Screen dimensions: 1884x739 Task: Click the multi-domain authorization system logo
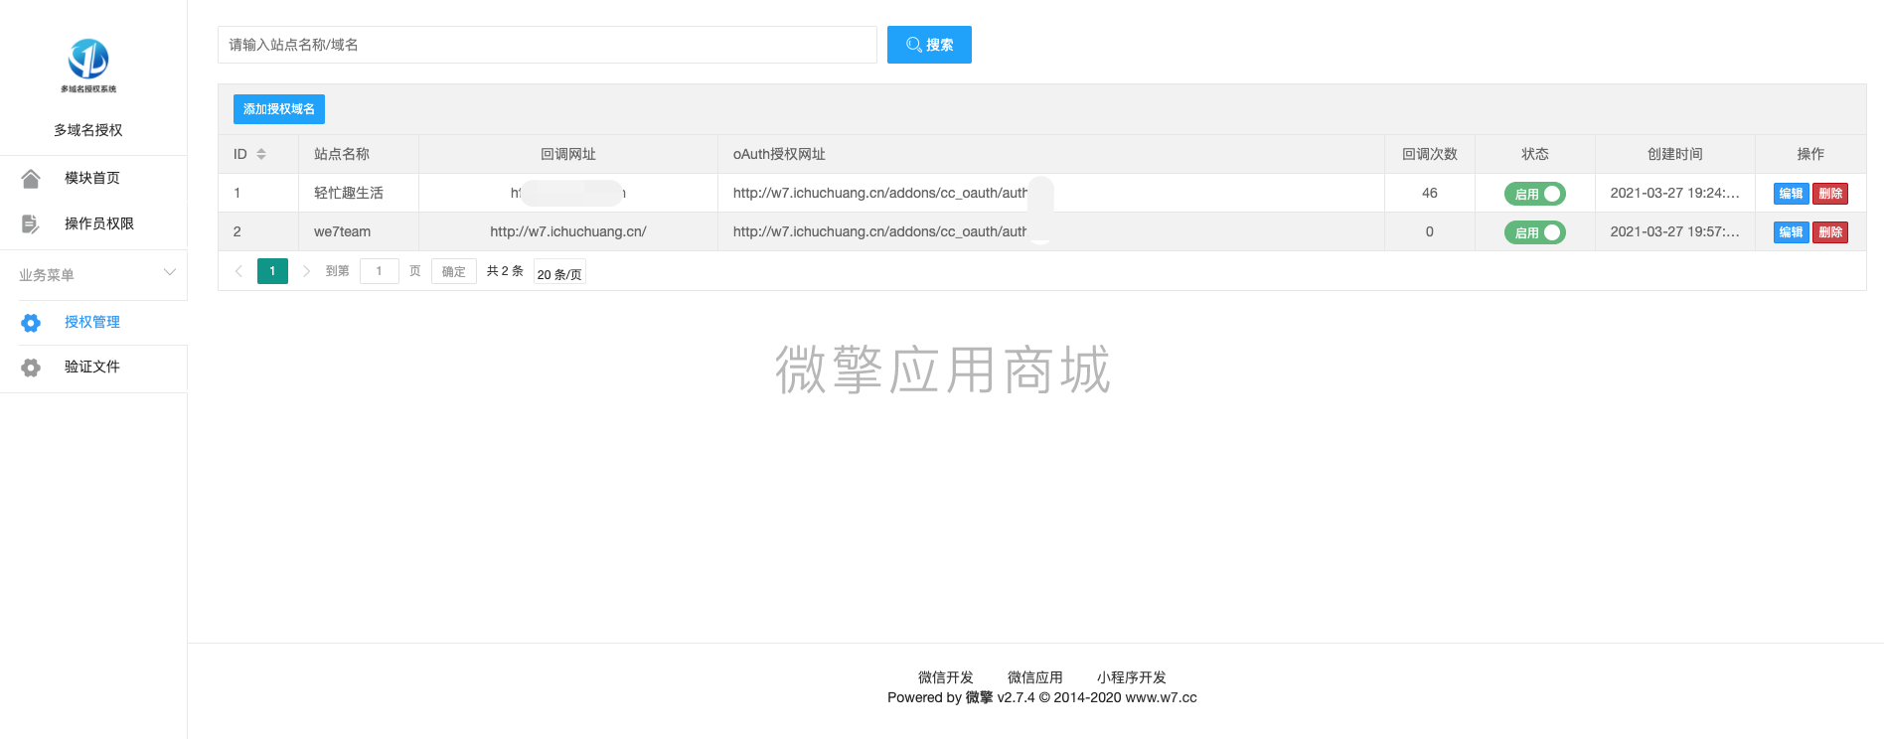[x=88, y=64]
